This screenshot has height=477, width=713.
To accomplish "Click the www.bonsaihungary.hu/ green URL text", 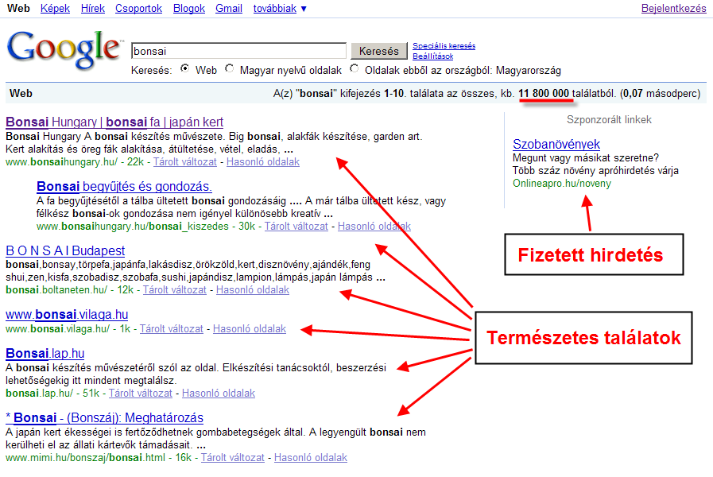I will point(61,162).
